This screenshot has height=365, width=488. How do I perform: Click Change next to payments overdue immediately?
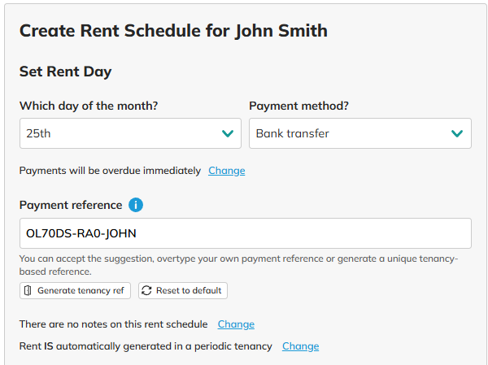227,171
